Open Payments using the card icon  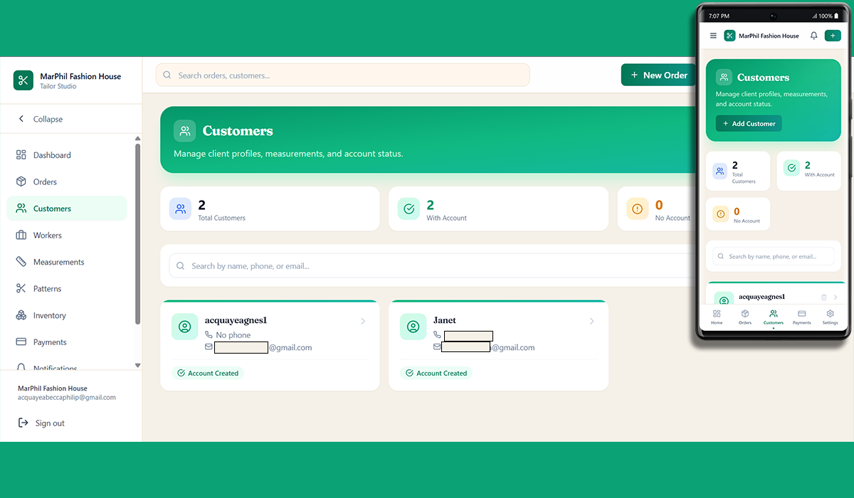21,341
